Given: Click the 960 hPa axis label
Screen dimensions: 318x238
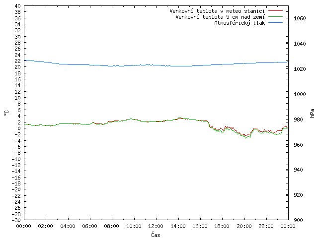Looking at the screenshot, I should [x=298, y=145].
